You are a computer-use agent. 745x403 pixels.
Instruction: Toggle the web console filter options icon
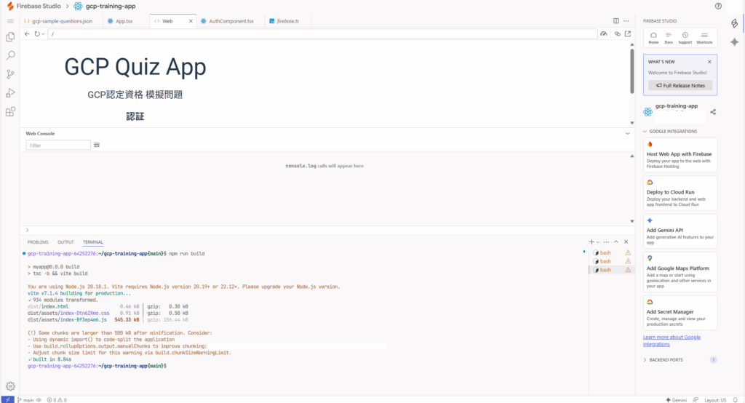[x=97, y=145]
